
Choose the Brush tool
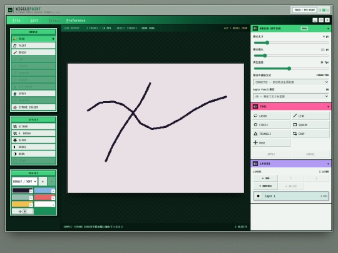pyautogui.click(x=33, y=52)
